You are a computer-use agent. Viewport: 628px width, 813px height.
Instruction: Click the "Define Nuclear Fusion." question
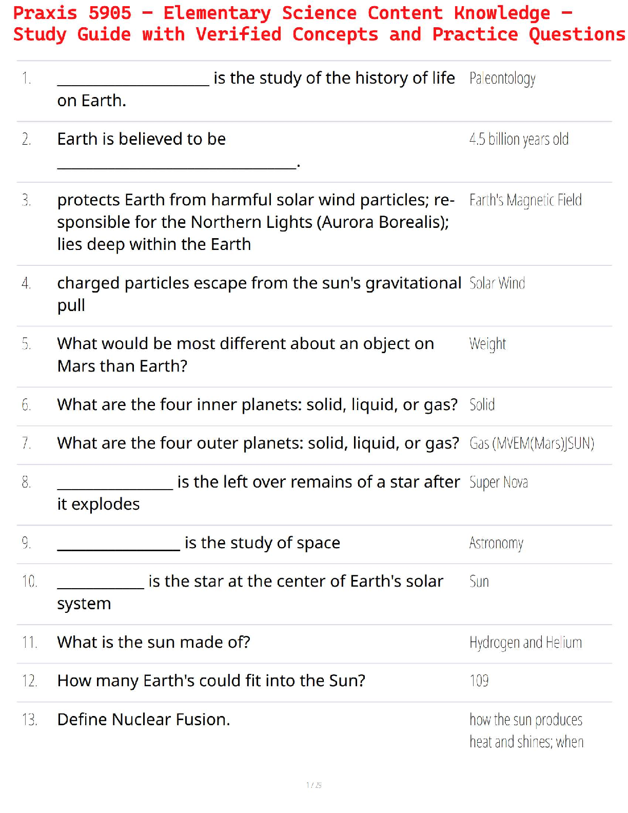tap(144, 720)
